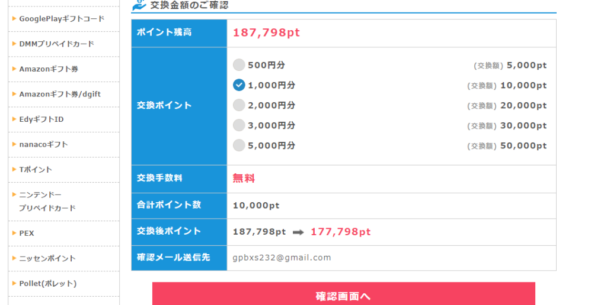Click the 確認メール送信先 header cell

point(179,258)
